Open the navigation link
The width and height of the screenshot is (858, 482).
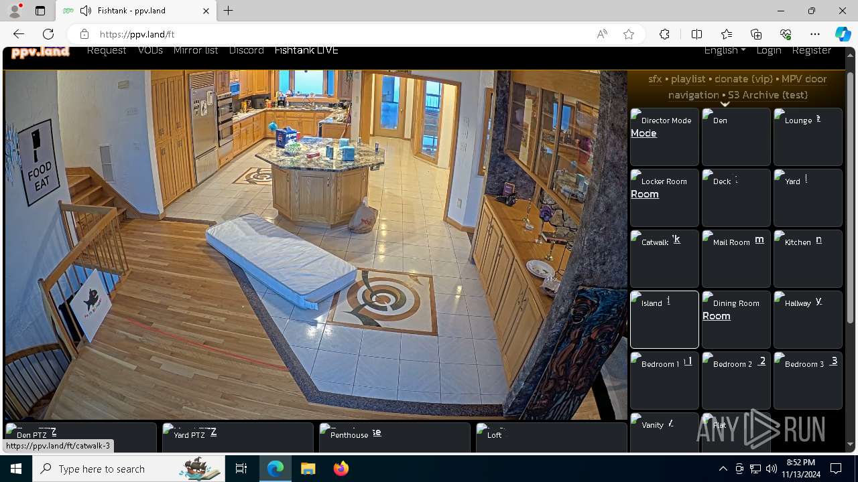(694, 95)
